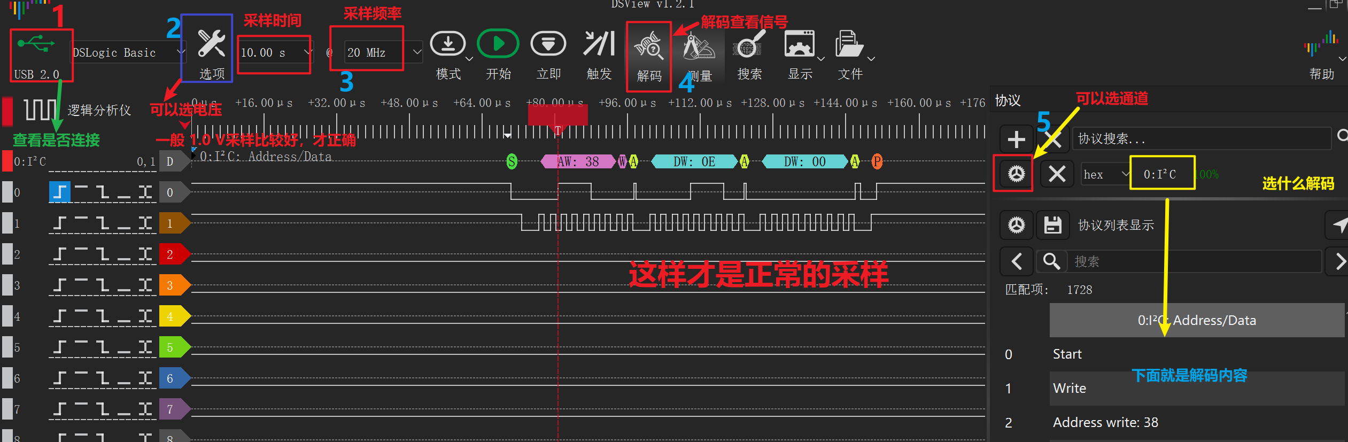The image size is (1348, 442).
Task: Click the USB 2.0 device connection icon
Action: pos(35,44)
